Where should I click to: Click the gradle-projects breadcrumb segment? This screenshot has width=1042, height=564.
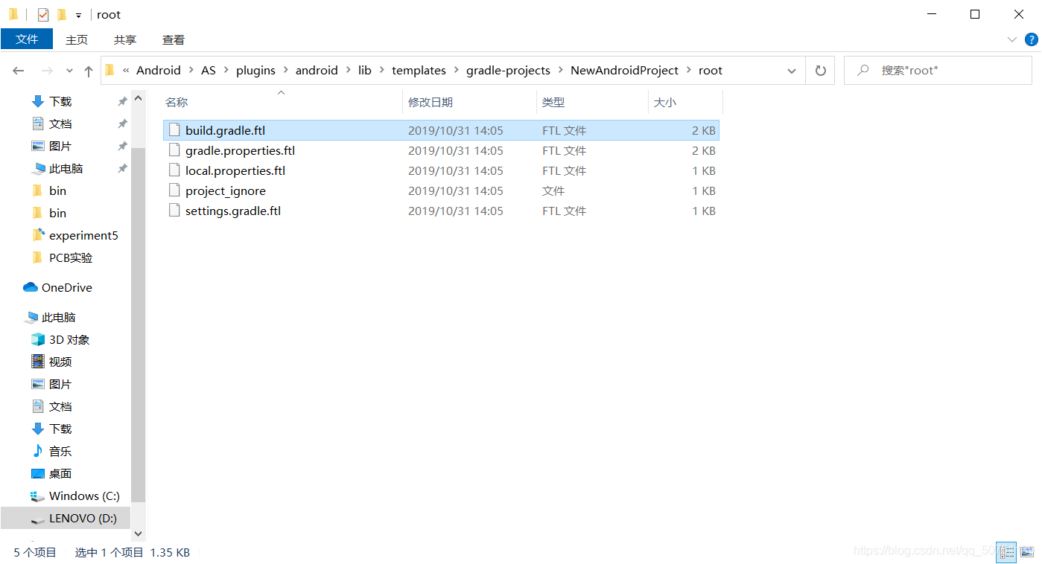[508, 70]
